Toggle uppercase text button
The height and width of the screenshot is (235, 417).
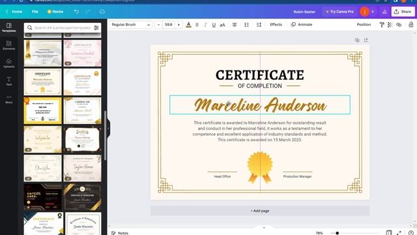[x=223, y=25]
